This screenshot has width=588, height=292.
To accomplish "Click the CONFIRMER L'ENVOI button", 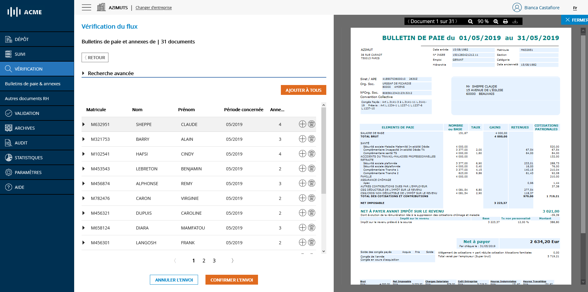I will 231,280.
